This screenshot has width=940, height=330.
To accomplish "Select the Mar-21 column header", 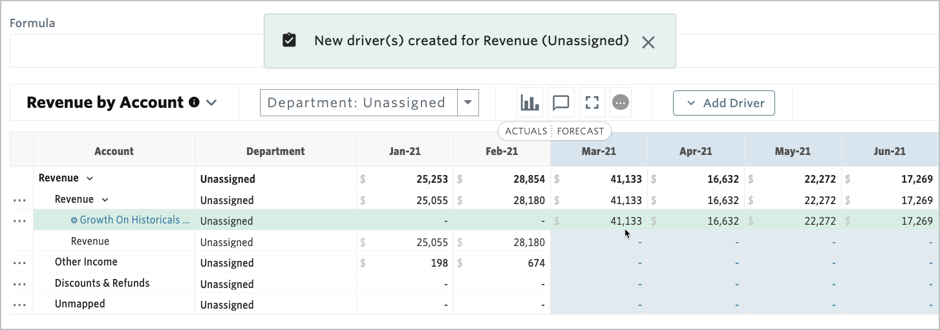I will [x=599, y=152].
